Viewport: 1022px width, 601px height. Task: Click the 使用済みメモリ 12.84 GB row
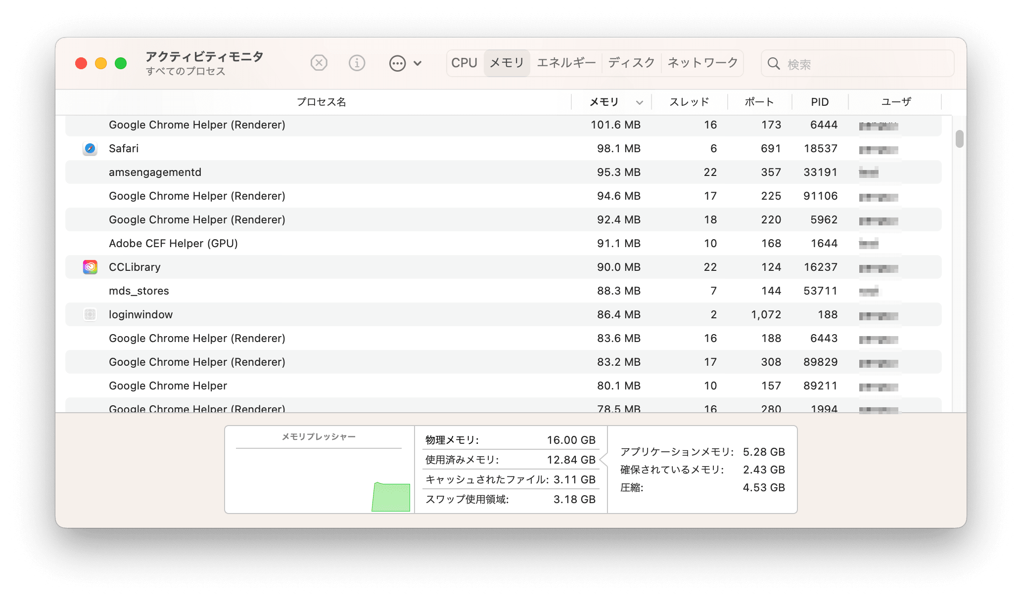511,460
